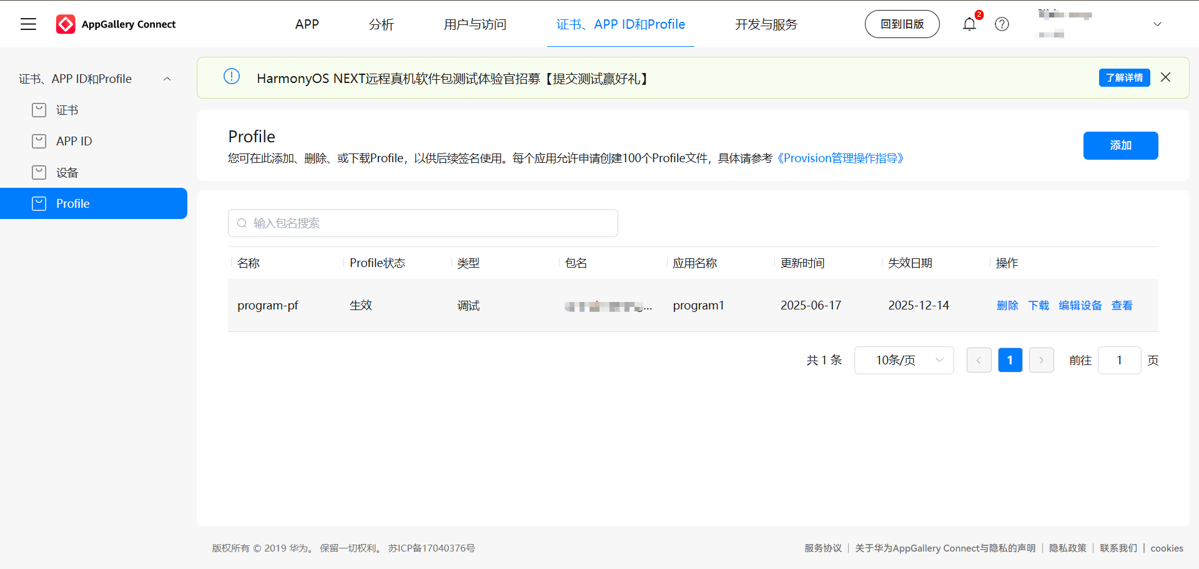Click the 2025-06-17 update date cell
This screenshot has height=569, width=1199.
[x=811, y=305]
